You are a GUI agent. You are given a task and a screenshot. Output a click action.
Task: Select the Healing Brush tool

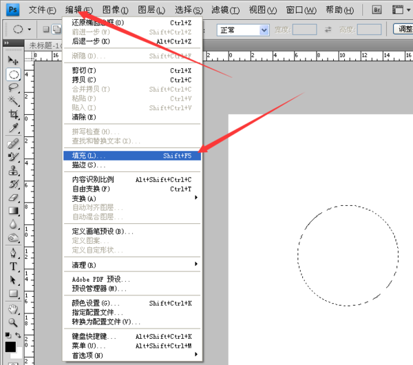(x=13, y=144)
